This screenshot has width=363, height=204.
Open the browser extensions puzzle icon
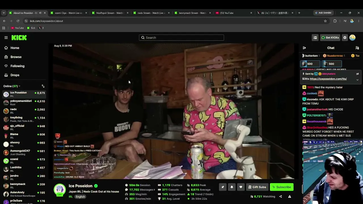tap(335, 21)
